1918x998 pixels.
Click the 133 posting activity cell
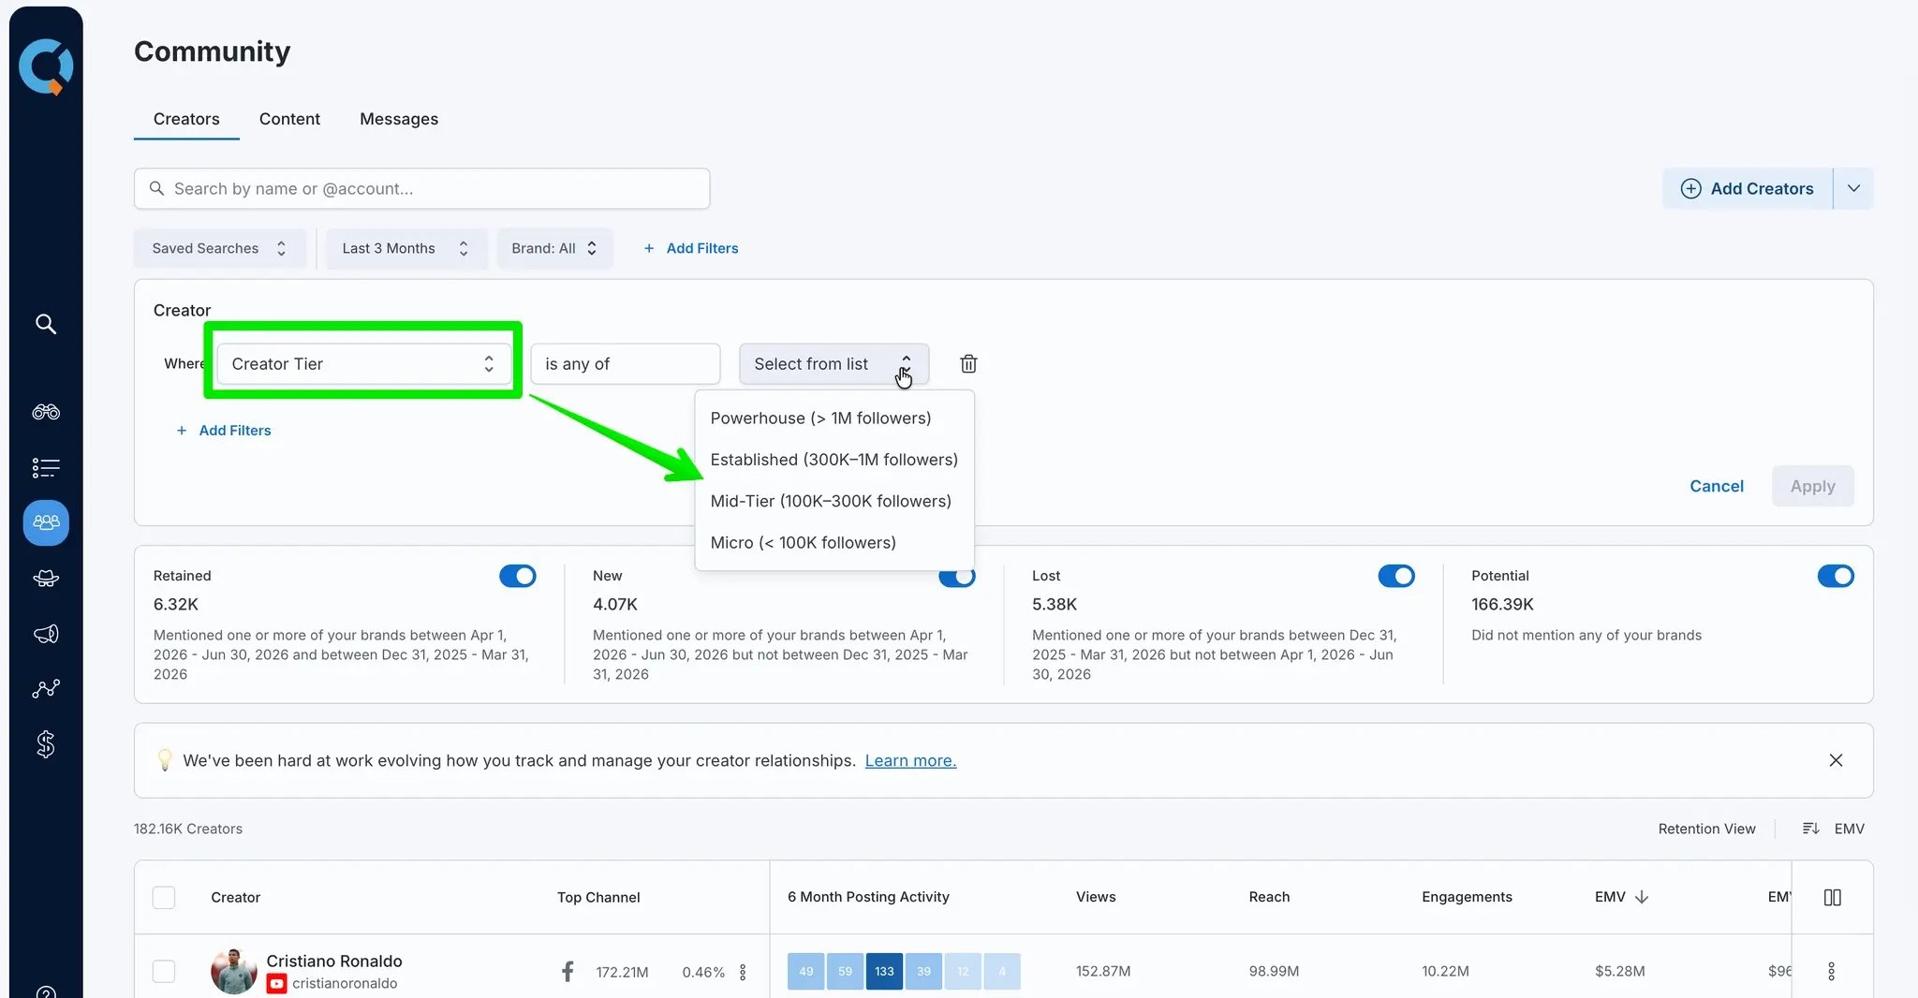[x=884, y=971]
